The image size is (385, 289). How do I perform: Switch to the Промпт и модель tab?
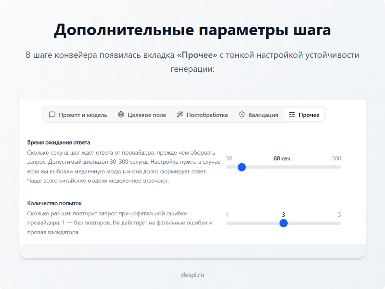(78, 115)
